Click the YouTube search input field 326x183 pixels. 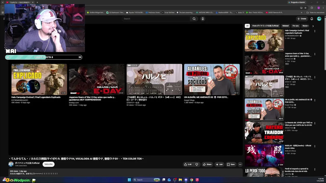click(x=156, y=19)
